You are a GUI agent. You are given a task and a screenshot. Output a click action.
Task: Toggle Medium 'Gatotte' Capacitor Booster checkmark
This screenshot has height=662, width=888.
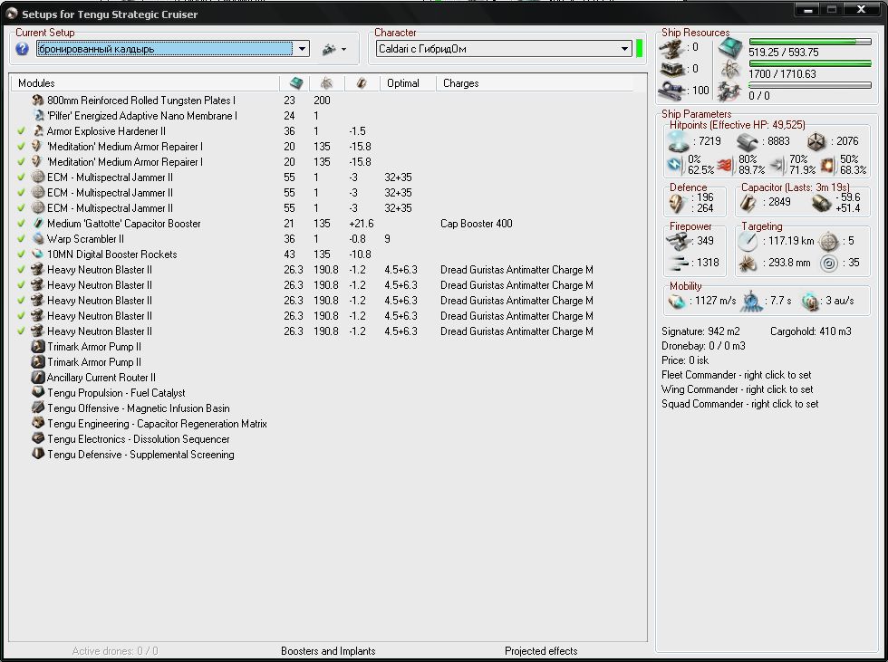[22, 224]
